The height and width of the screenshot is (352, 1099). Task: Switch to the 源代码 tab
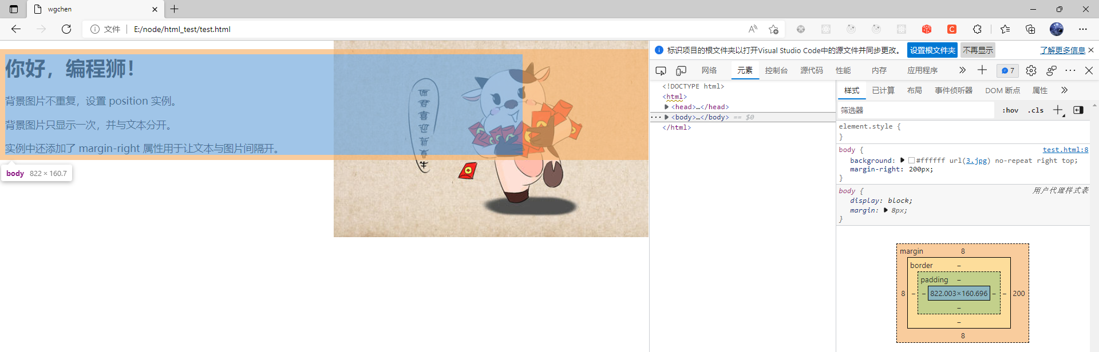(812, 70)
